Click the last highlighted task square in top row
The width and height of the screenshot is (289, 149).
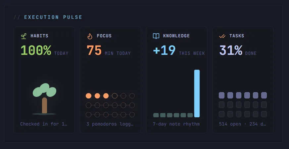tap(264, 95)
